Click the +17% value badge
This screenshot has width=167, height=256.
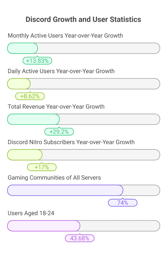(42, 167)
